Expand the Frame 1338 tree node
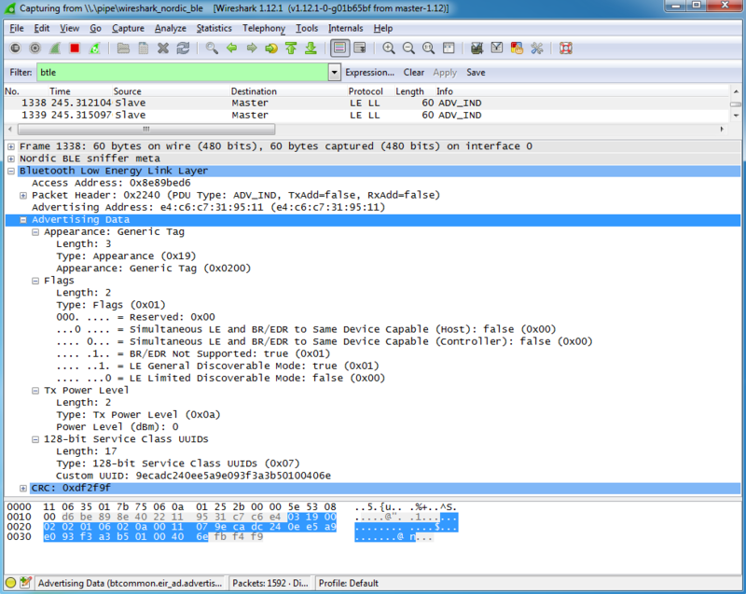The image size is (746, 594). click(x=10, y=146)
